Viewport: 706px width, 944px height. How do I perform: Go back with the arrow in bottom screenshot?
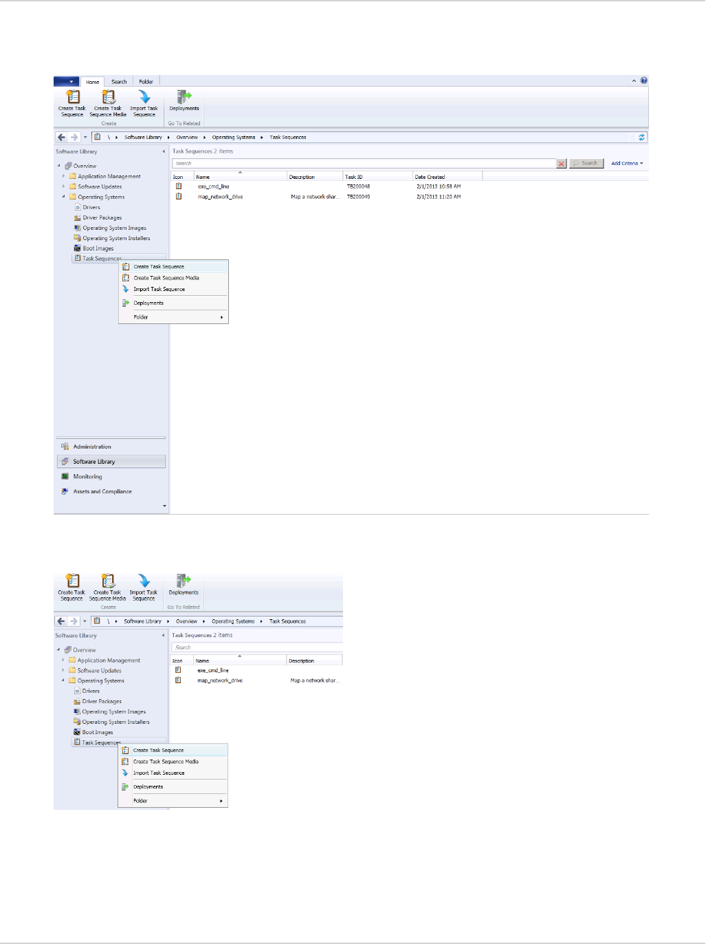pos(60,621)
